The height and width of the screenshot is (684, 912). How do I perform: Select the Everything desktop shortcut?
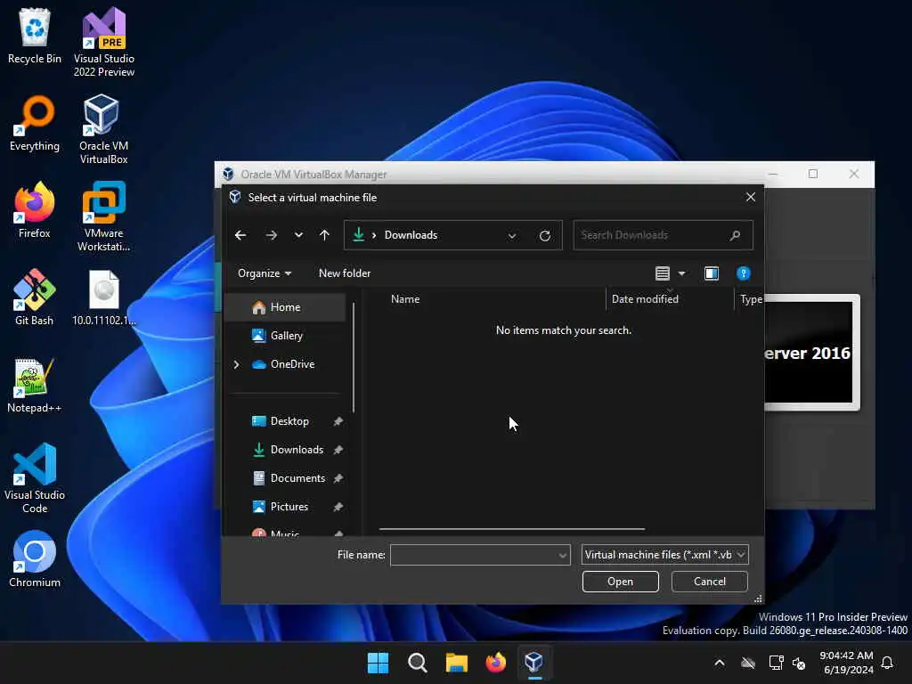coord(35,124)
